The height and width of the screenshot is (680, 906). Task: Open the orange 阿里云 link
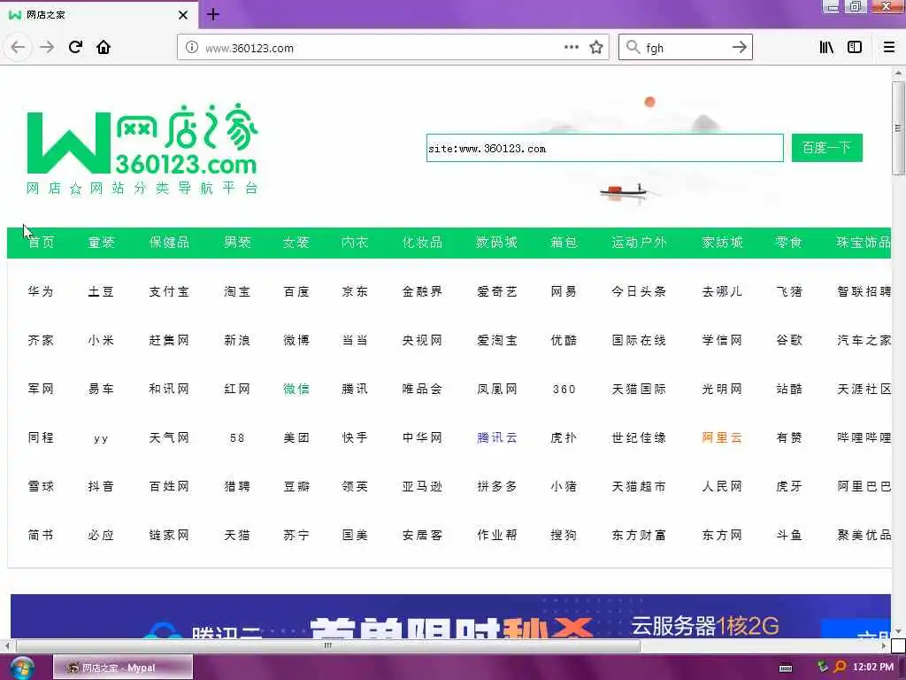point(722,437)
